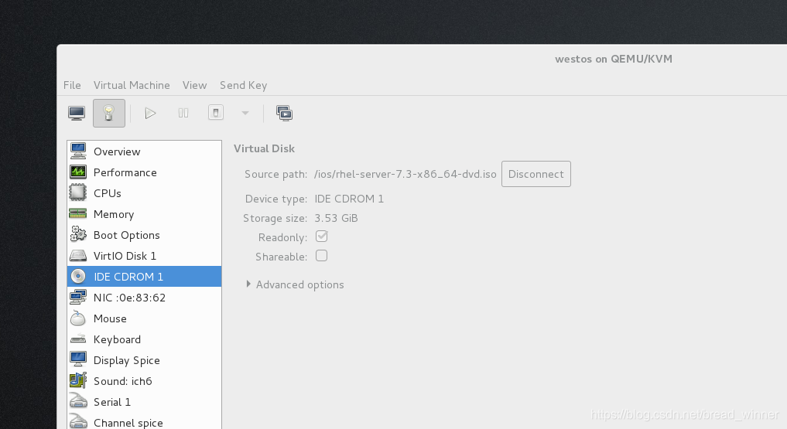Open the File menu
Image resolution: width=787 pixels, height=429 pixels.
pos(72,85)
